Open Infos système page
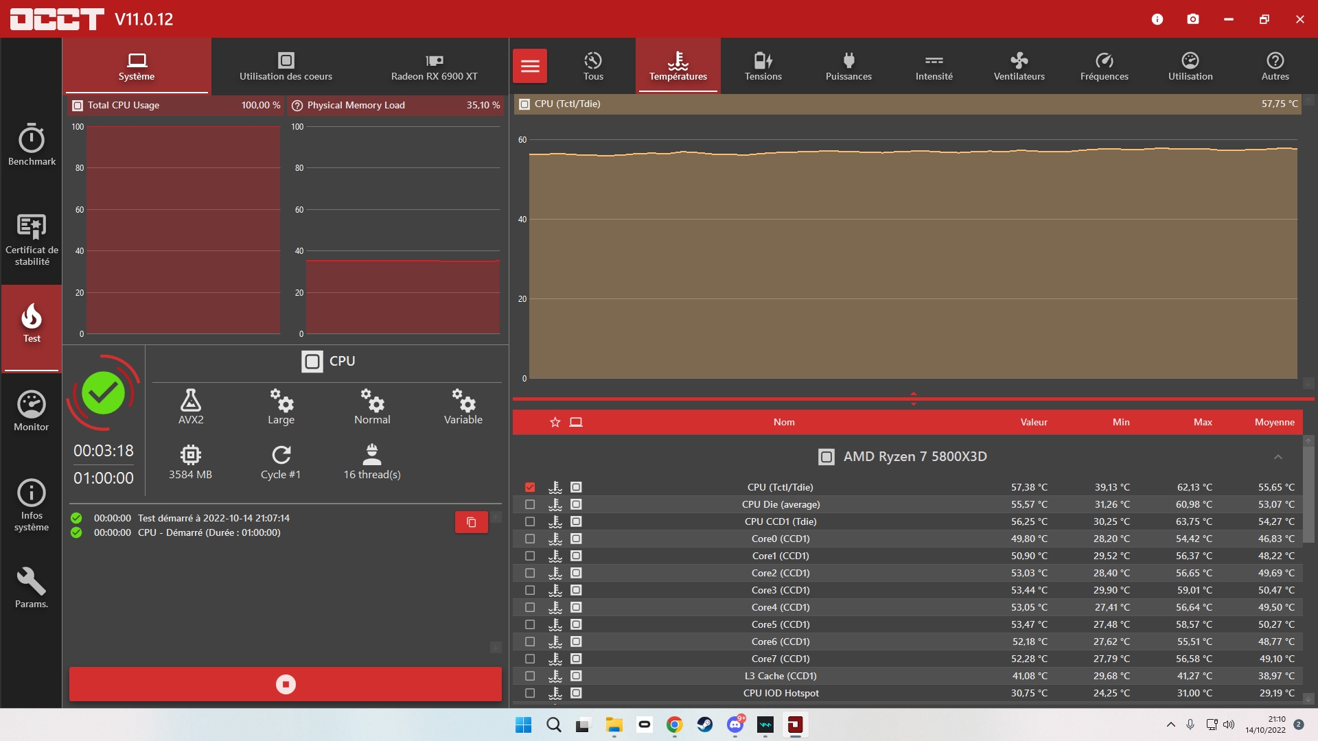 (x=32, y=504)
